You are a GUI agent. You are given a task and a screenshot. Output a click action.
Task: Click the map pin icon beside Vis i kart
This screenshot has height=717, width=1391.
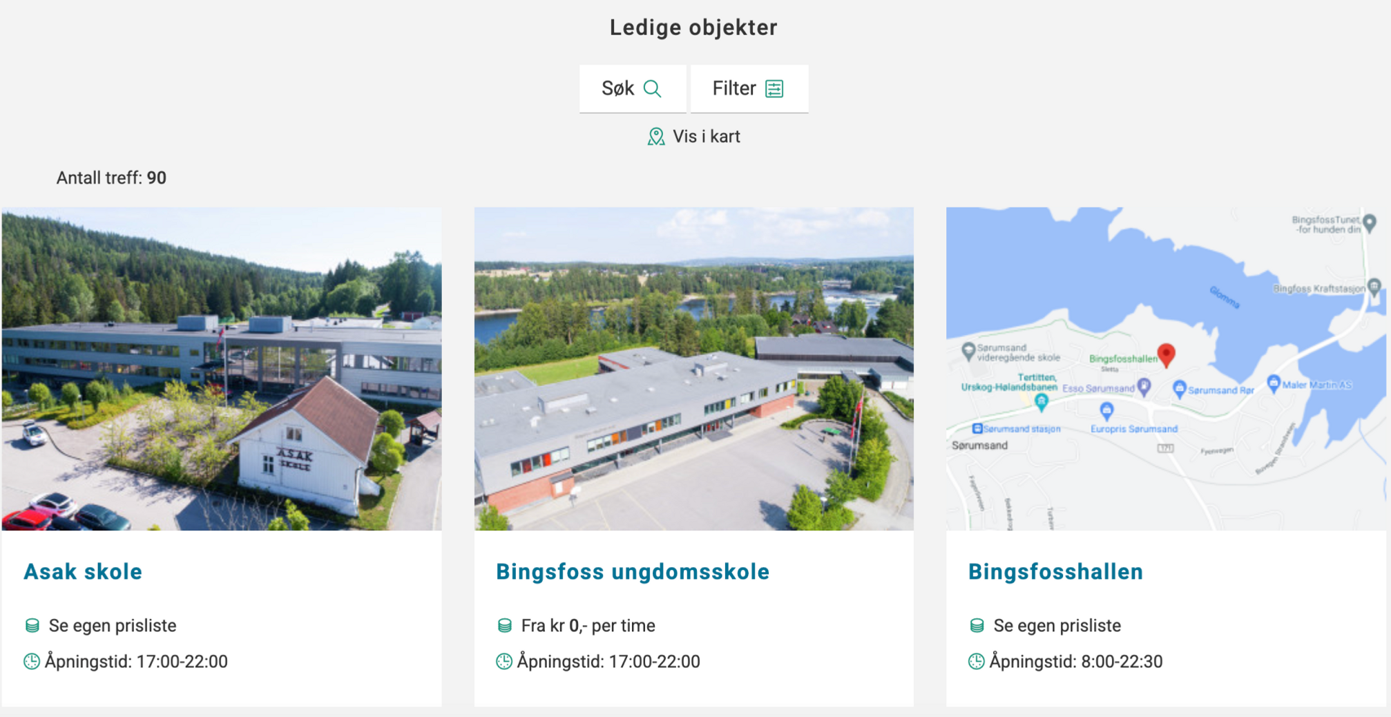(656, 137)
